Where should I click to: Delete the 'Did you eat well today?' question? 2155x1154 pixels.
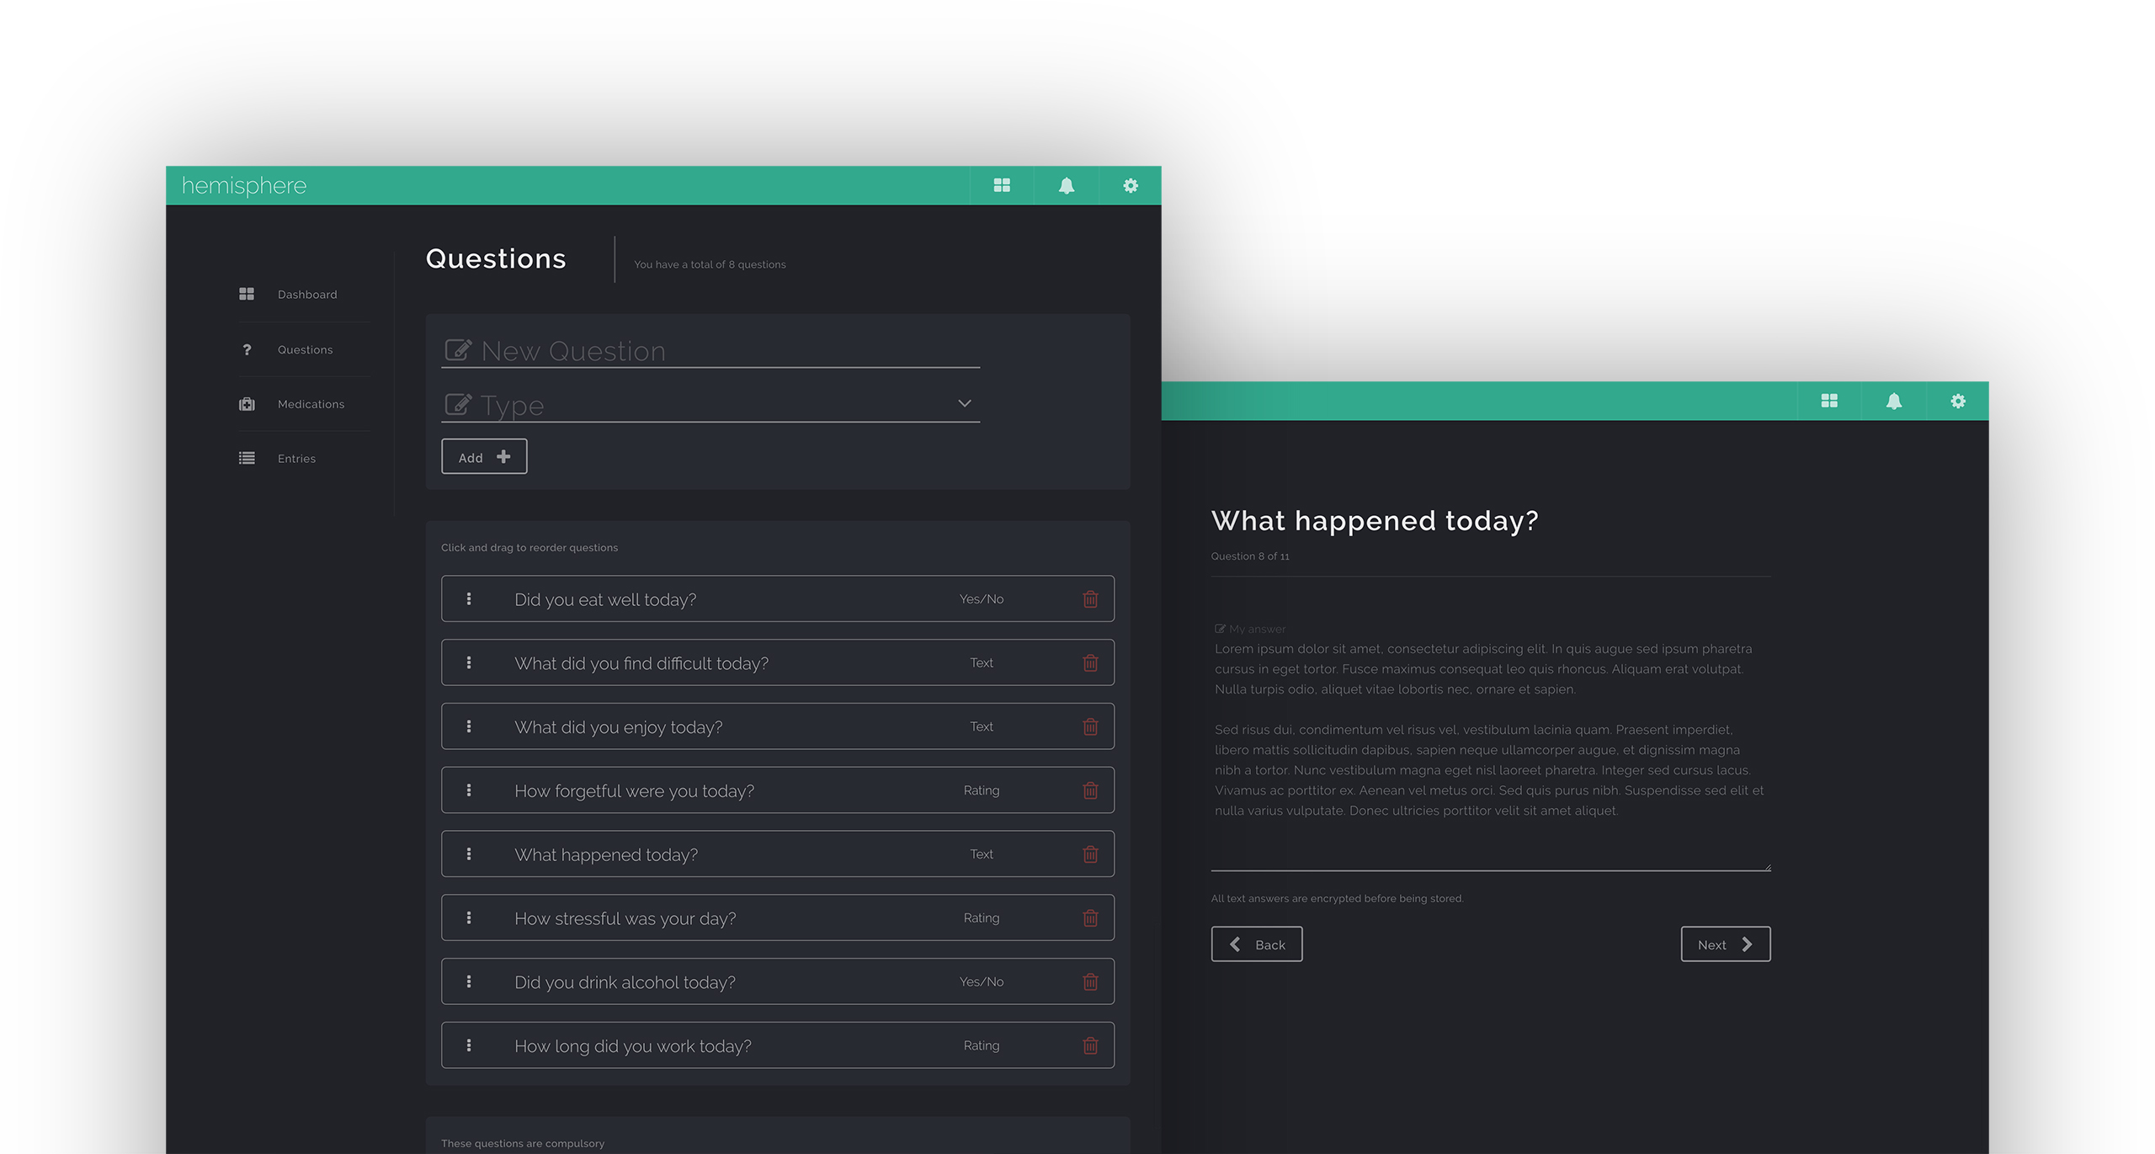(x=1090, y=599)
